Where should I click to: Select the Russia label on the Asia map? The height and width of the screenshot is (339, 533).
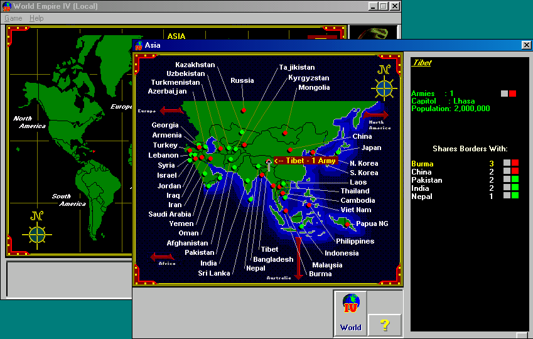tap(242, 80)
